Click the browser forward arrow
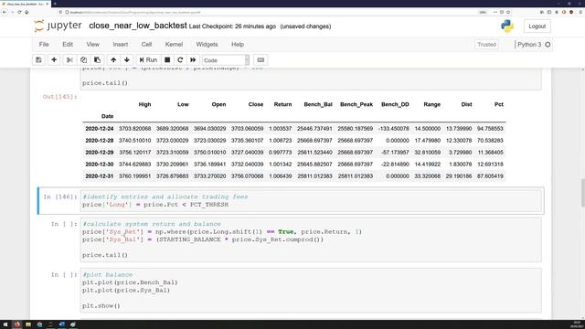 click(x=12, y=12)
